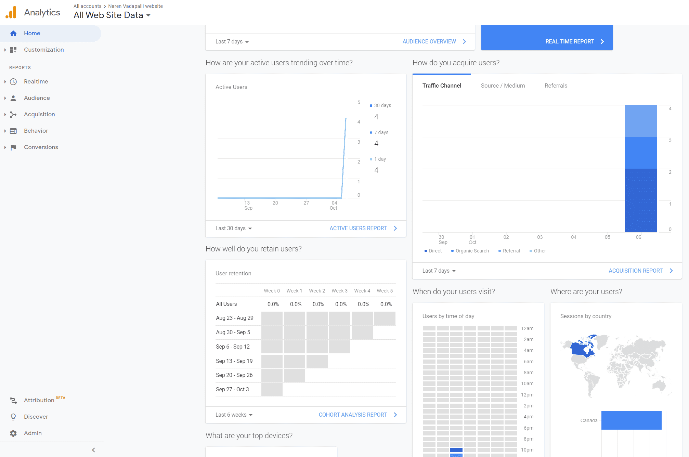
Task: Click the Acquisition arrows icon
Action: (13, 115)
